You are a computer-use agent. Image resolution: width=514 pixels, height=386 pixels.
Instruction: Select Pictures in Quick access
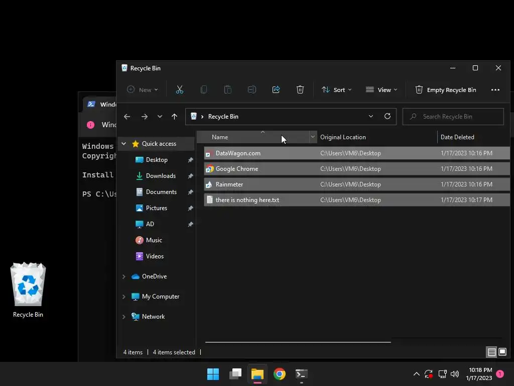(x=157, y=208)
